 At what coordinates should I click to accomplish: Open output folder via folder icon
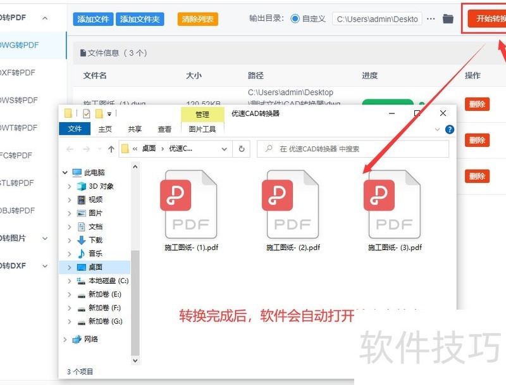(448, 19)
